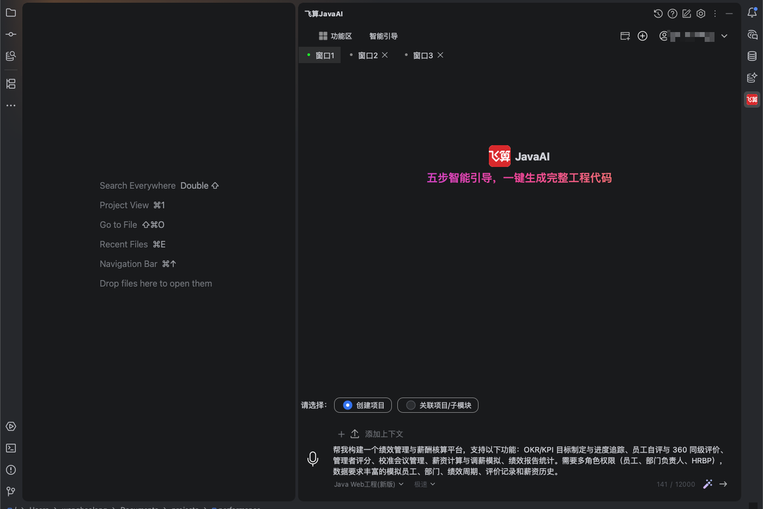This screenshot has height=509, width=763.
Task: Open the AI edit sparkle icon in right sidebar
Action: (x=752, y=77)
